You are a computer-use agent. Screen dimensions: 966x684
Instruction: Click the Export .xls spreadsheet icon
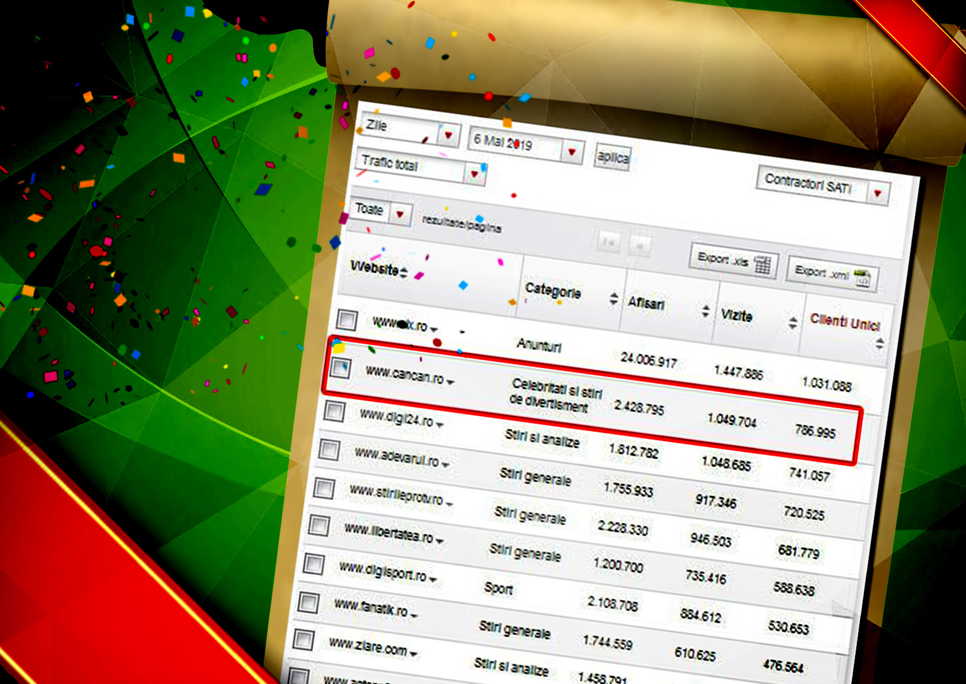762,264
